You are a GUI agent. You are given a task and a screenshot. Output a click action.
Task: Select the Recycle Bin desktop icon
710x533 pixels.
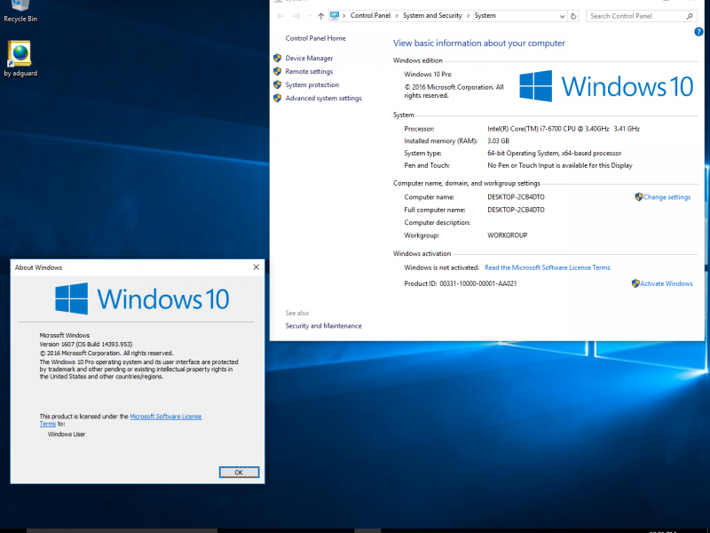pyautogui.click(x=20, y=11)
